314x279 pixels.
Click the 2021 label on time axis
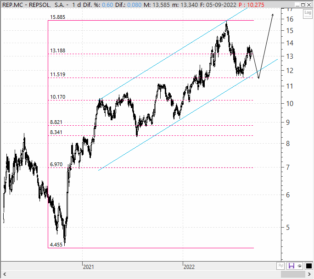pos(88,267)
